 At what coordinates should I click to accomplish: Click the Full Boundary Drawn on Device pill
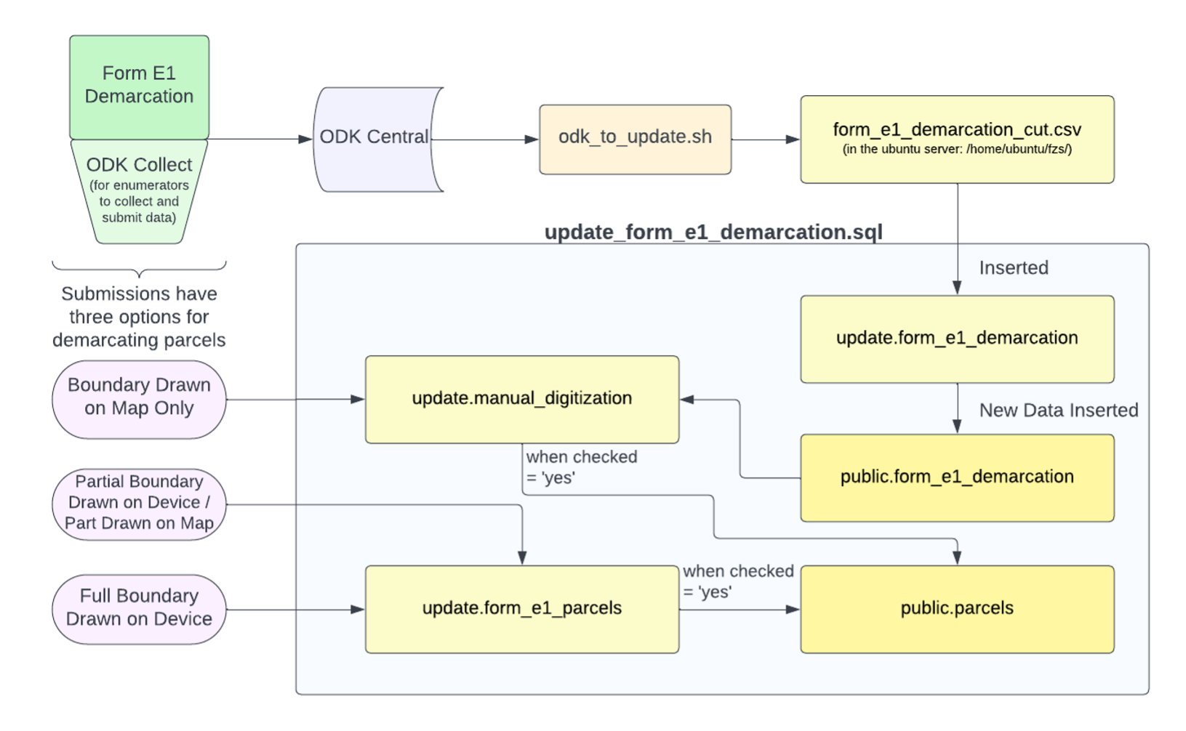(139, 609)
